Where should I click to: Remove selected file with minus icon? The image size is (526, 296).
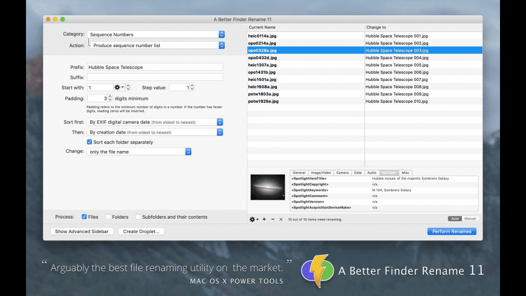(273, 219)
